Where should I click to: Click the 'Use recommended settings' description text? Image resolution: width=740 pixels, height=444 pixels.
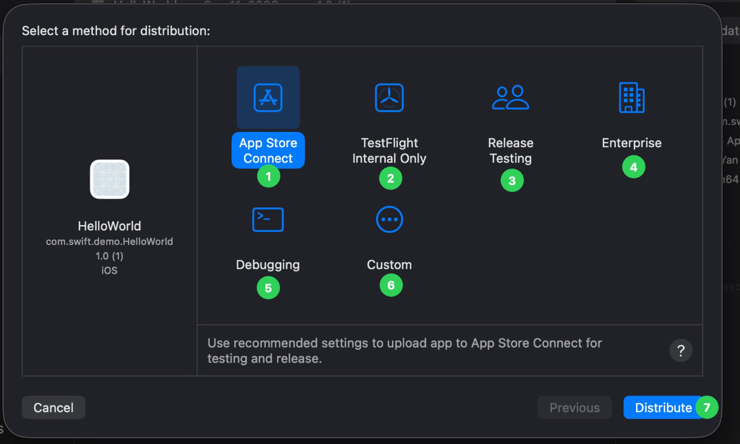tap(404, 351)
